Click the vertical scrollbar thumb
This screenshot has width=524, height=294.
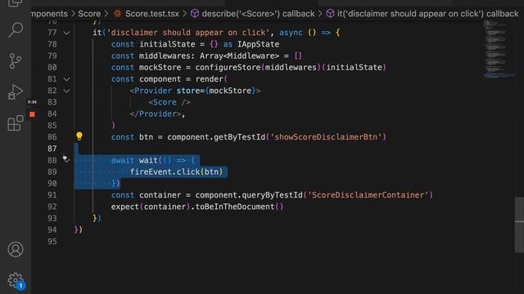click(x=519, y=225)
